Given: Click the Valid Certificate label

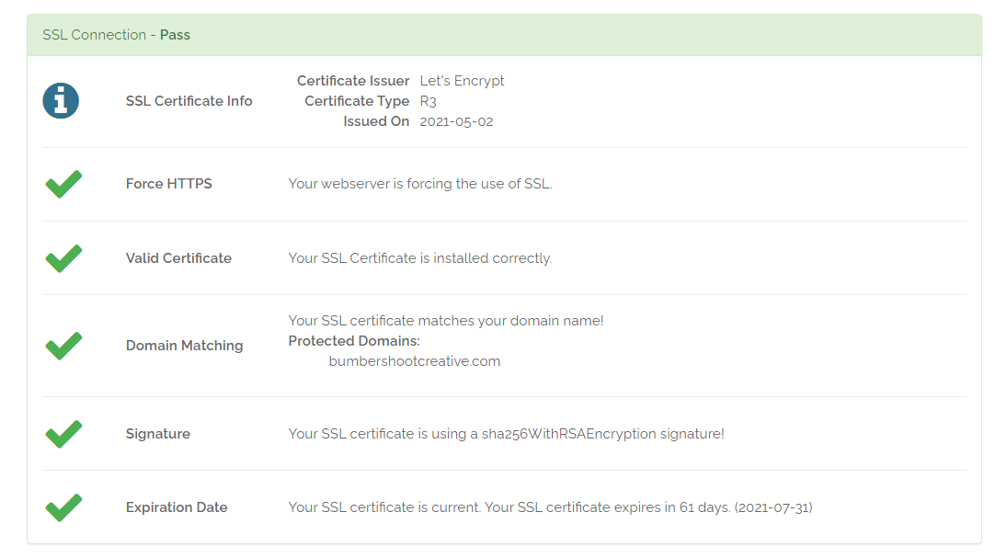Looking at the screenshot, I should (x=178, y=258).
